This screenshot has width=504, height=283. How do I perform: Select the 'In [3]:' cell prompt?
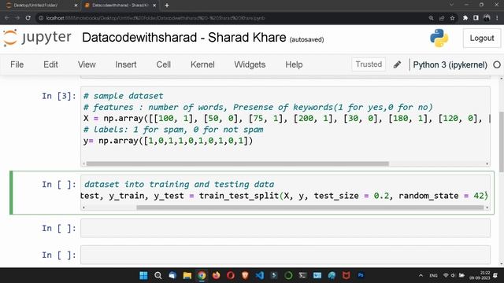(x=59, y=96)
